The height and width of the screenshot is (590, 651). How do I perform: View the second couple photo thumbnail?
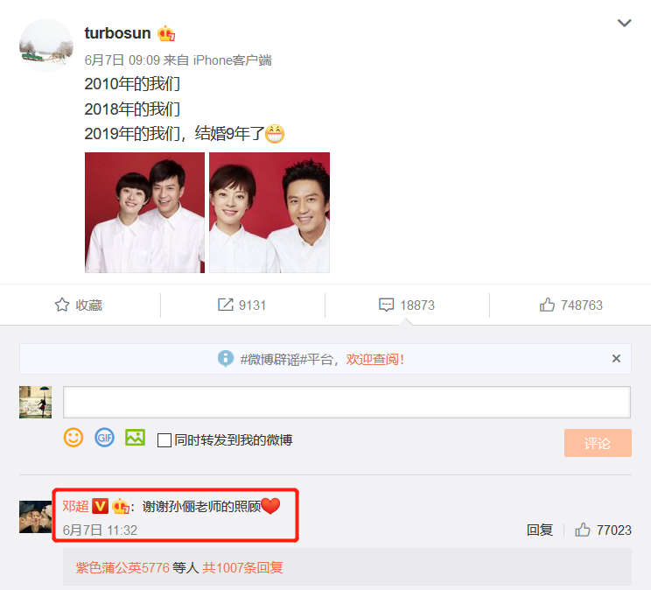269,213
